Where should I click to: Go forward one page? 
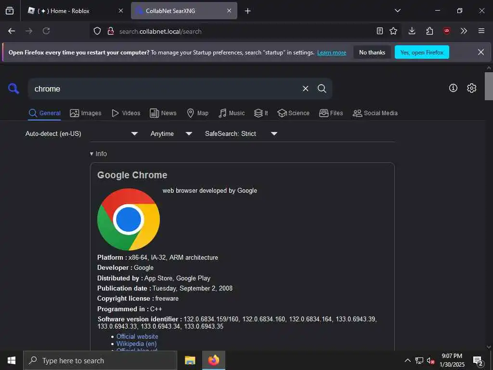pos(29,31)
